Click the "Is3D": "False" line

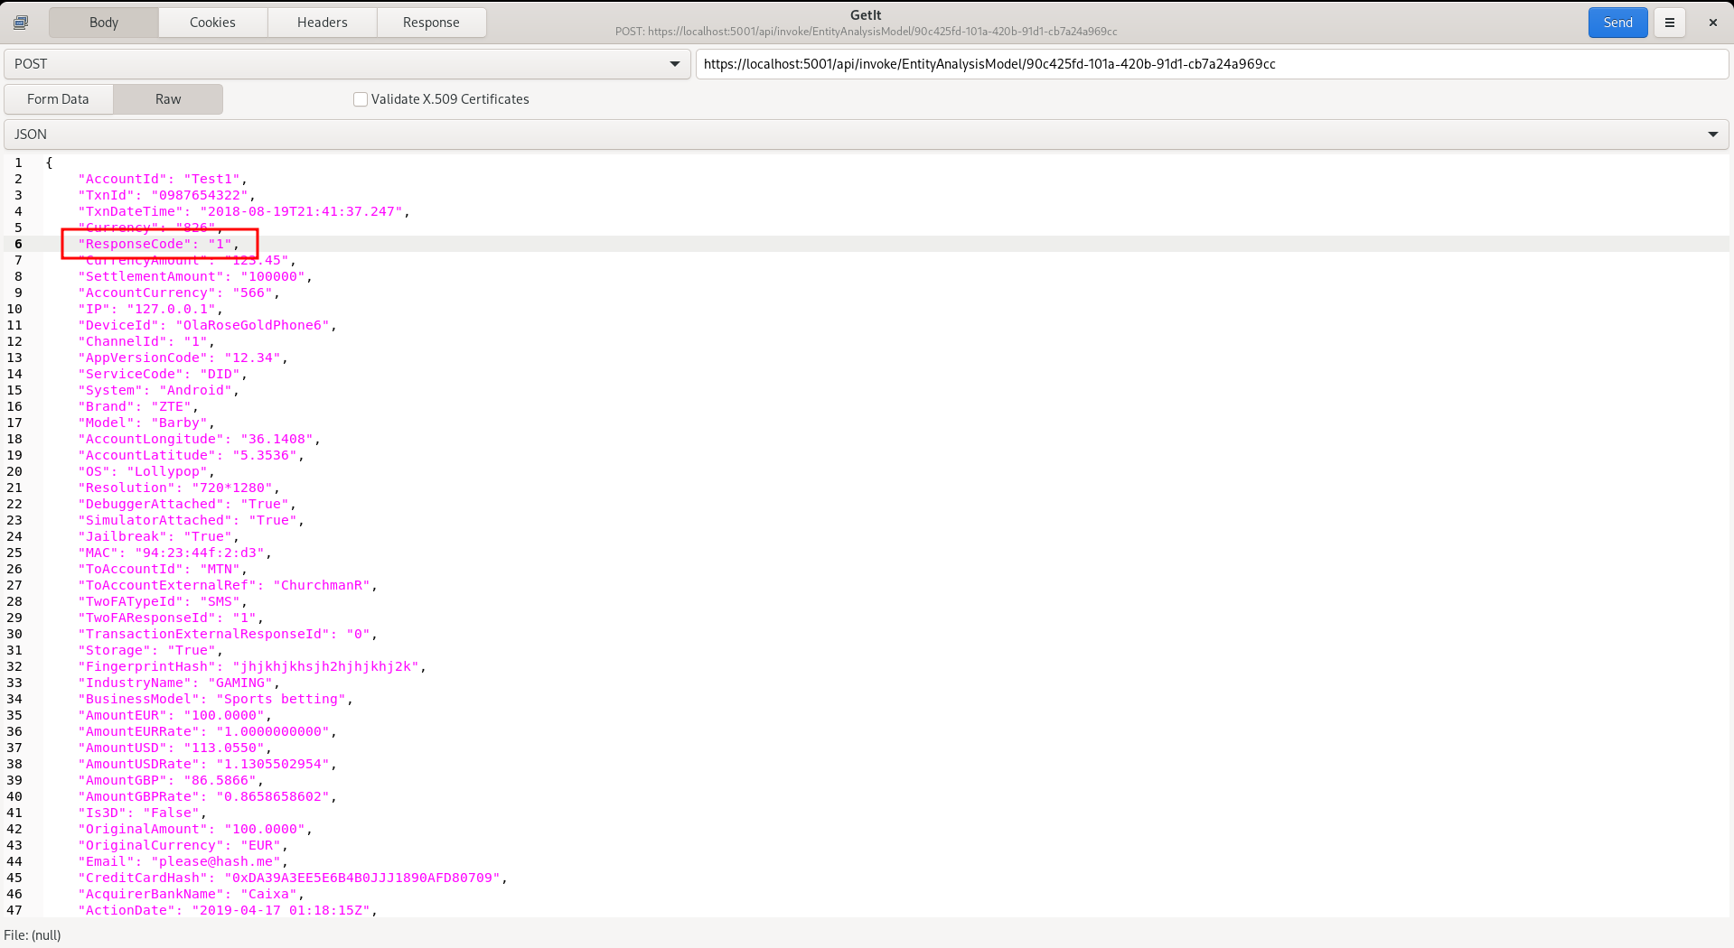tap(142, 813)
